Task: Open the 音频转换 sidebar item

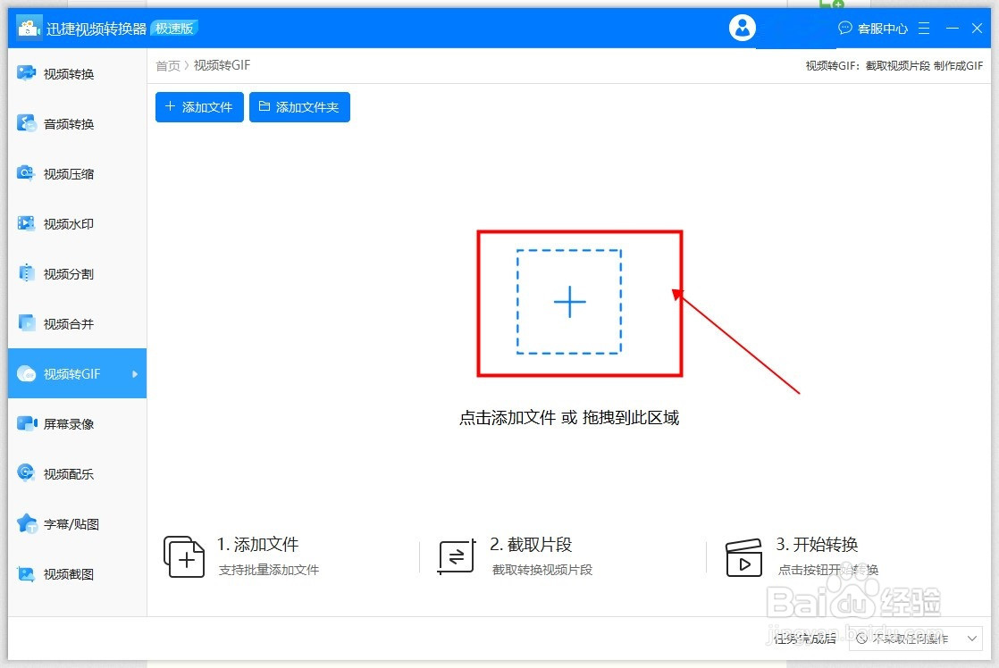Action: (x=77, y=123)
